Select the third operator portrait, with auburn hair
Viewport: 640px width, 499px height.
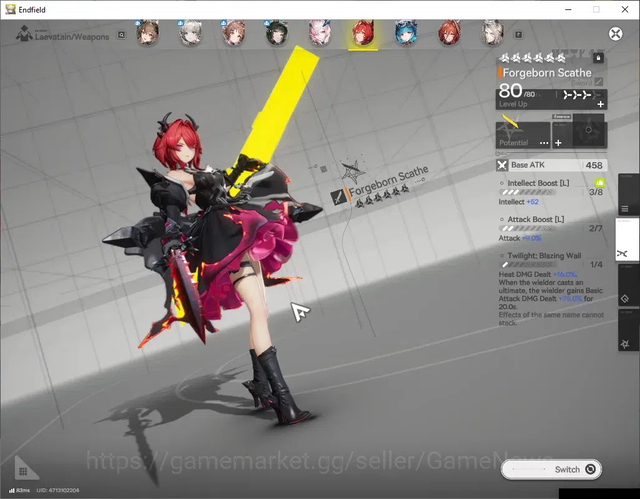point(233,32)
